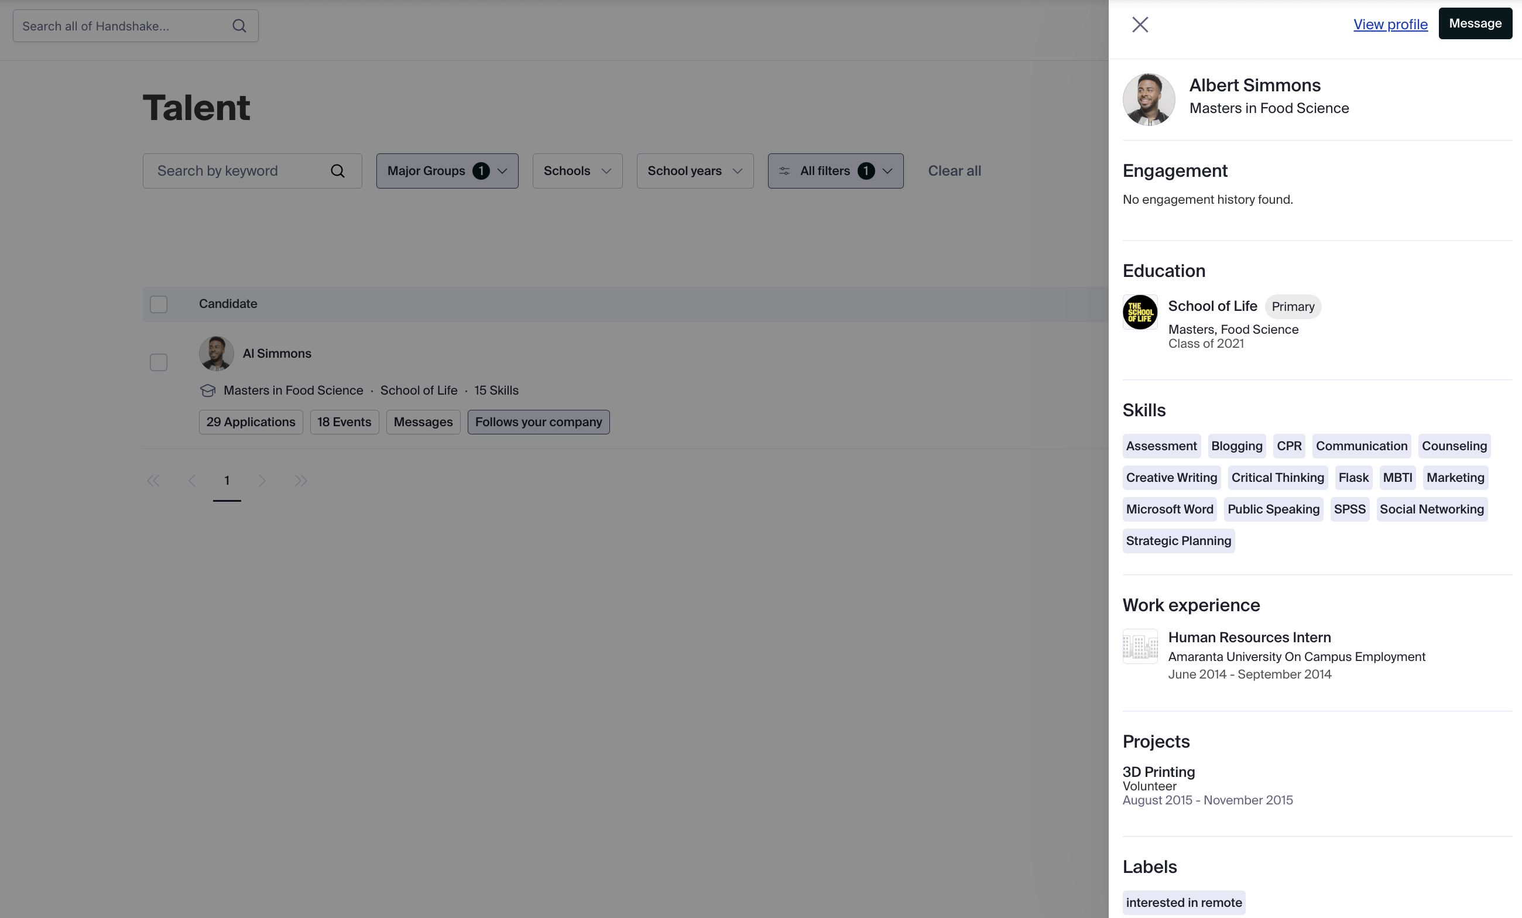The image size is (1522, 918).
Task: Click the Follows your company tag
Action: [x=539, y=422]
